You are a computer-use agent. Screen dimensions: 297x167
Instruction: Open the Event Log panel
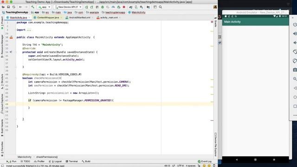205,161
